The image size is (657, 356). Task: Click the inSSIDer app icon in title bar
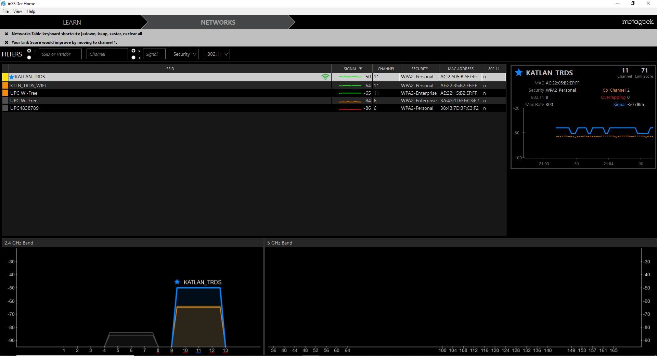pos(3,3)
